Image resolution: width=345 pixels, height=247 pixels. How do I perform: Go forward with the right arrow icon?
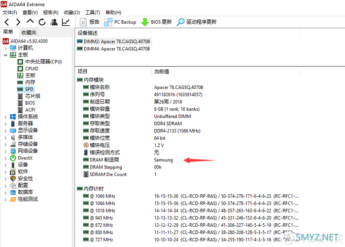18,22
